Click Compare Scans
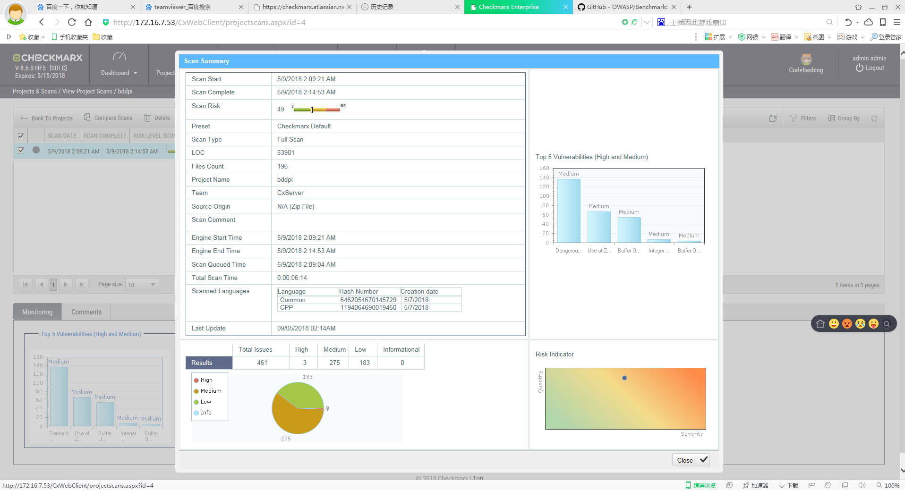905x490 pixels. 108,118
